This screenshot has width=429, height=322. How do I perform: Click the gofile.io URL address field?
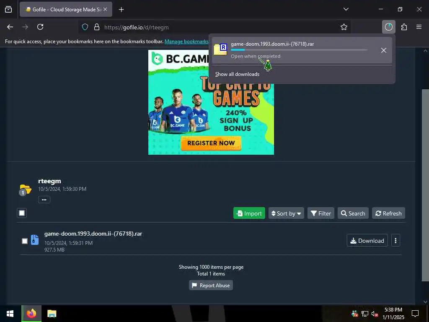[213, 27]
